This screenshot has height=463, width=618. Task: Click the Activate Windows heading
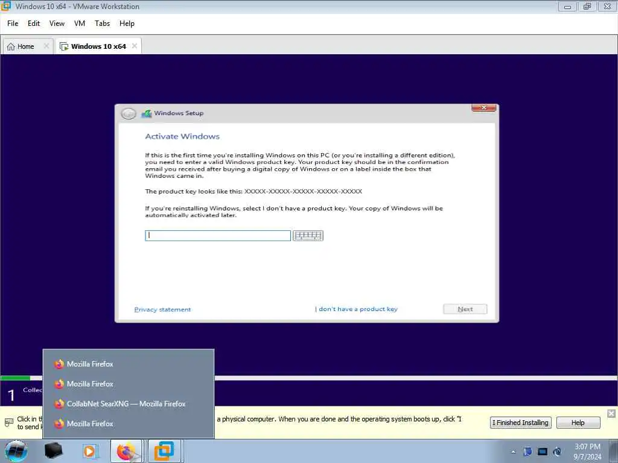182,136
